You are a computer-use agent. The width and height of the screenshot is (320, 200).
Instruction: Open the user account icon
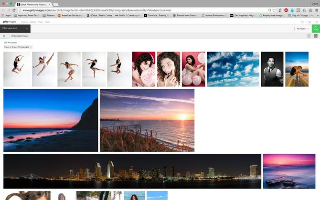(316, 22)
